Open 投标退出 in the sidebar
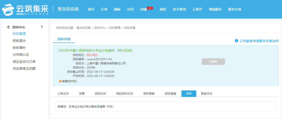The width and height of the screenshot is (282, 119). coord(19,41)
